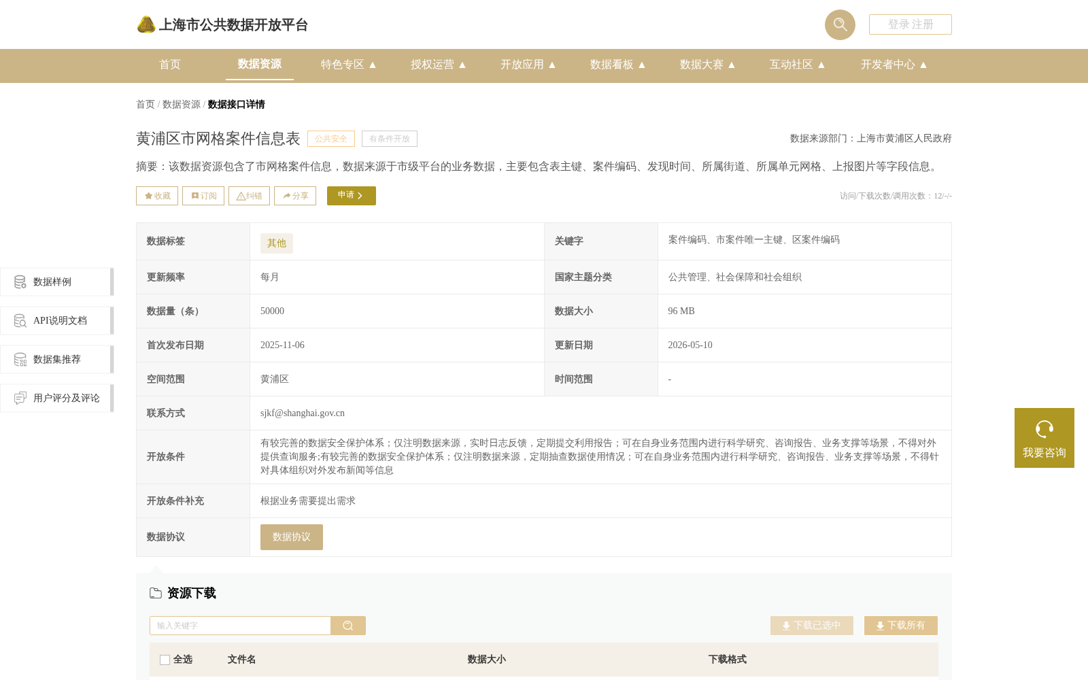This screenshot has height=680, width=1088.
Task: Click the 下载所有 button
Action: (901, 626)
